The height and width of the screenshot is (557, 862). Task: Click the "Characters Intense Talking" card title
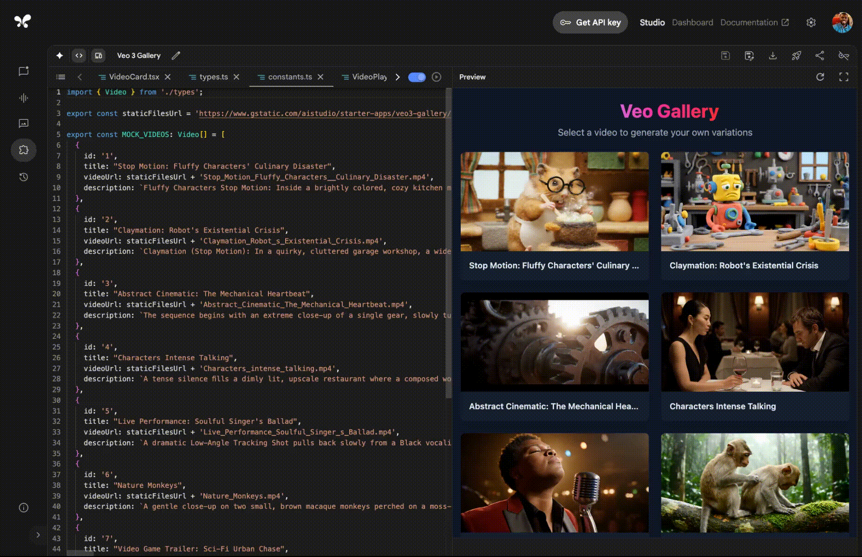723,406
